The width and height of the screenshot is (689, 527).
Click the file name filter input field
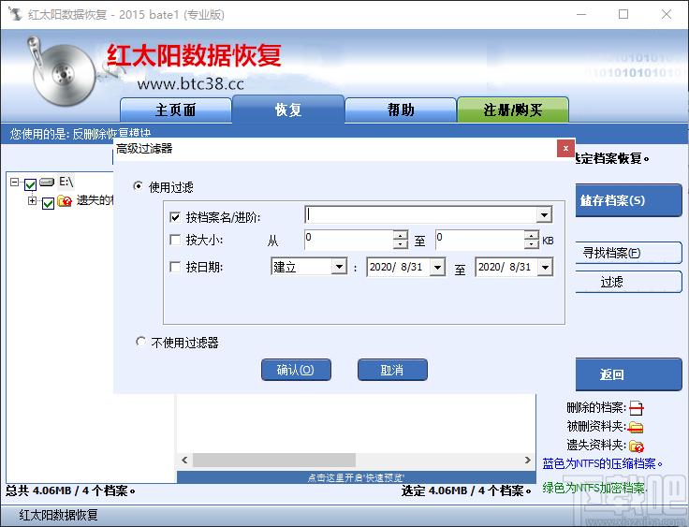(420, 215)
